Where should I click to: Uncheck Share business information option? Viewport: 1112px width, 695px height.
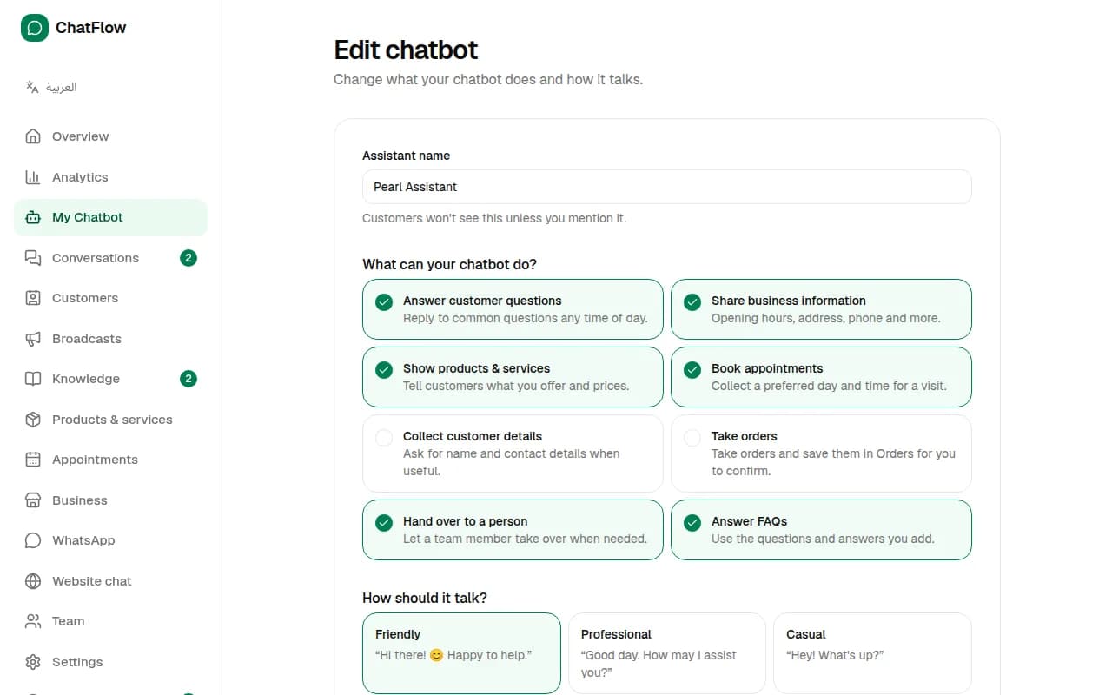coord(821,309)
